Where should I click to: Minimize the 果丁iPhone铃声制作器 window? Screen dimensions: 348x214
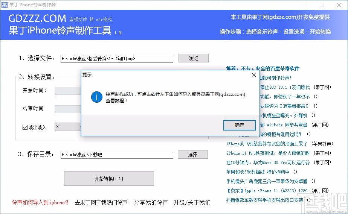[305, 5]
